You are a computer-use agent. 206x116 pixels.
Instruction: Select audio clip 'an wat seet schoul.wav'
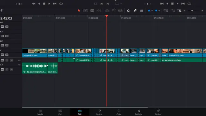[x=182, y=60]
